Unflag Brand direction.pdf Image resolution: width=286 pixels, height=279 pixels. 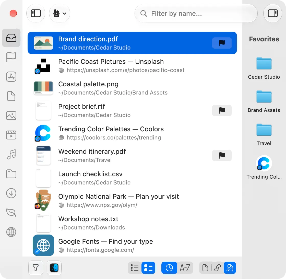pyautogui.click(x=222, y=43)
